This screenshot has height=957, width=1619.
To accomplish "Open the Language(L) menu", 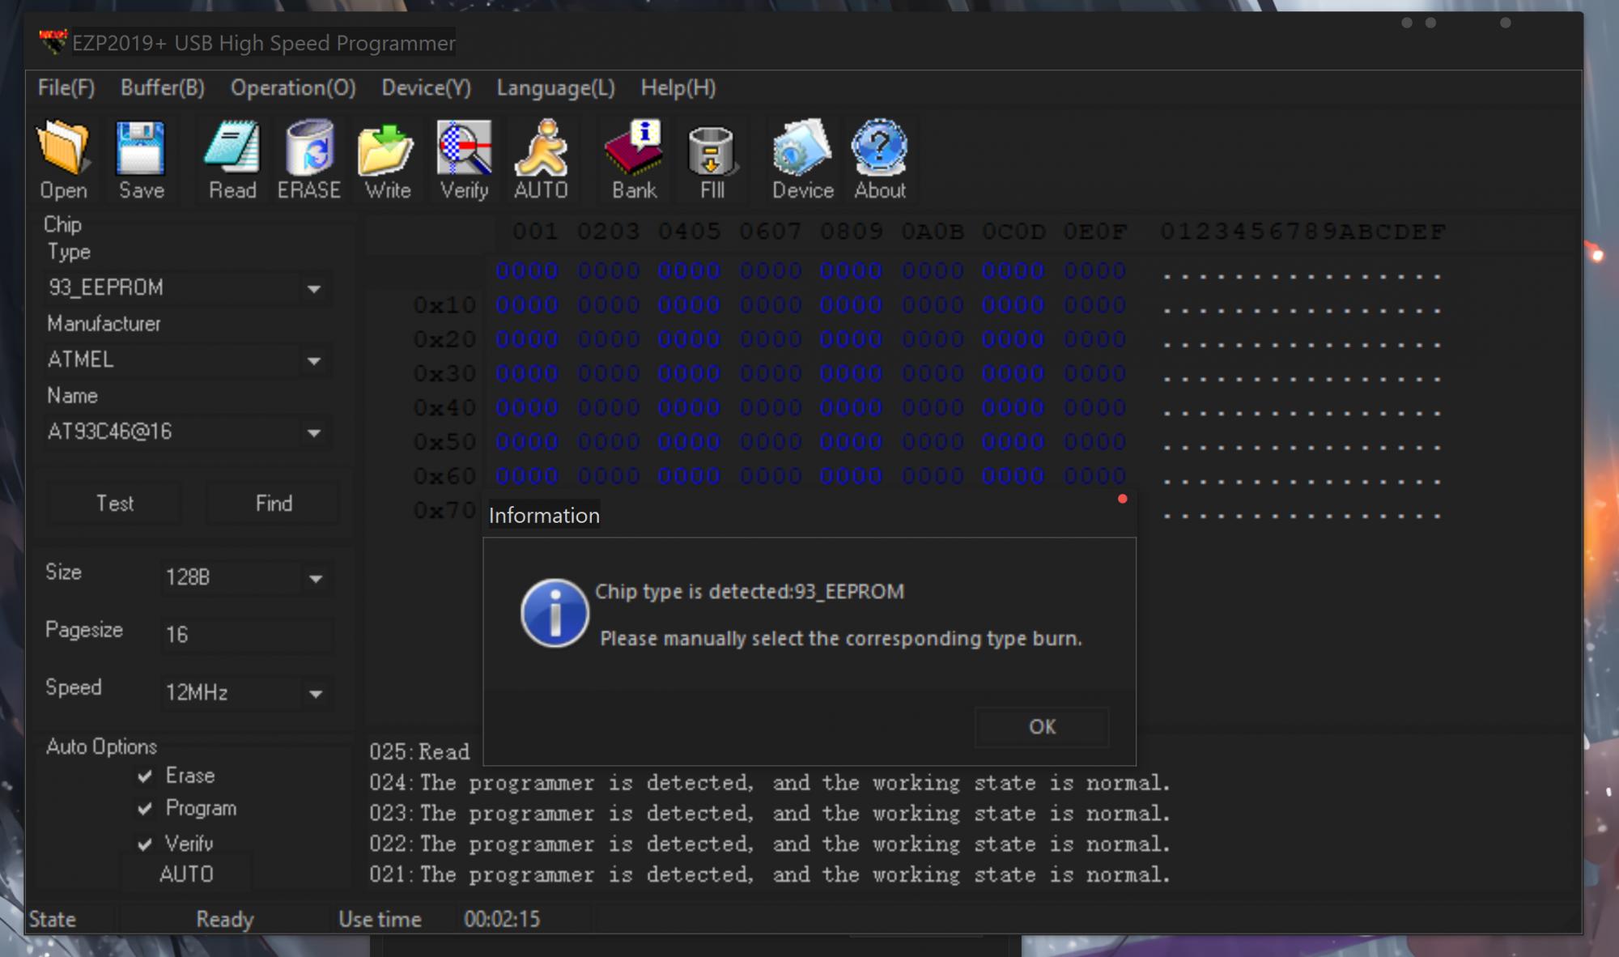I will click(x=555, y=87).
